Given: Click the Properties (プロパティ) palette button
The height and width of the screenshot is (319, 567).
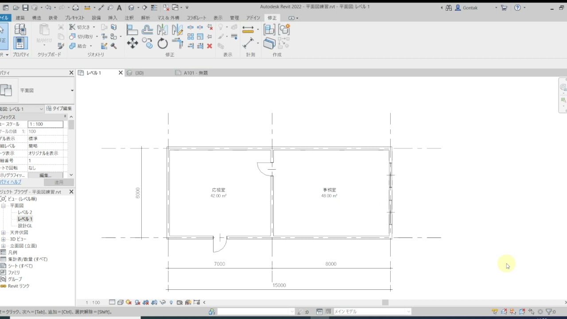Looking at the screenshot, I should (x=20, y=43).
